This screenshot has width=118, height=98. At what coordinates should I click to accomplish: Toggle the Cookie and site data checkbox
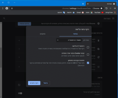(x=88, y=55)
